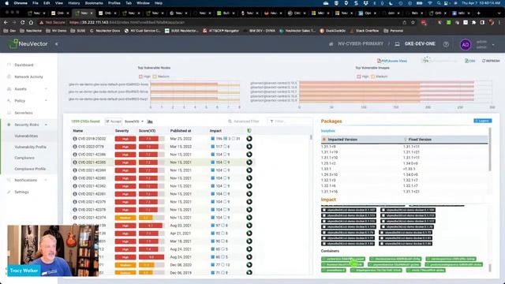Open the Vulnerability Profile page

click(x=30, y=147)
